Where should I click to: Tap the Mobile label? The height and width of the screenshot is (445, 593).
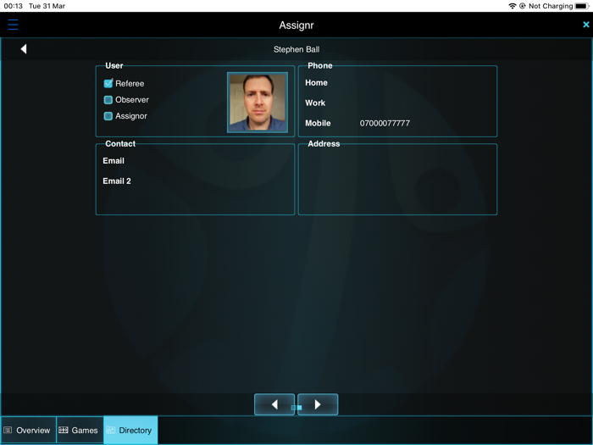[318, 124]
